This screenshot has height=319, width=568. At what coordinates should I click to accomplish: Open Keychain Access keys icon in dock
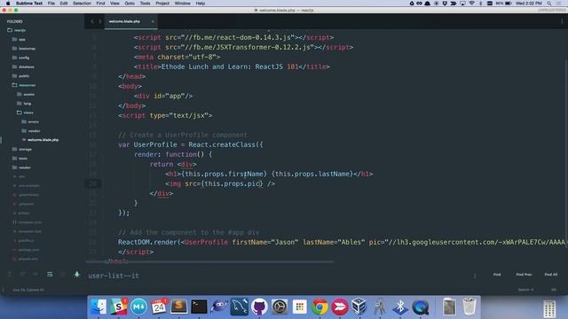point(380,307)
